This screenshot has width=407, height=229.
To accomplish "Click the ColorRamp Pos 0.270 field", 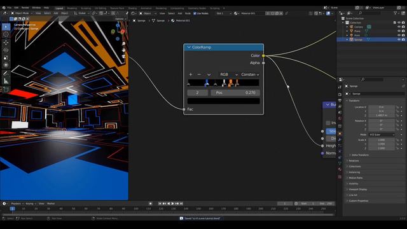I will point(235,93).
